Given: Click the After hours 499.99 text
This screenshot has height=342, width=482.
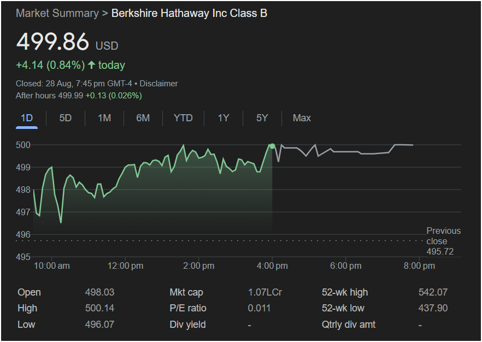Looking at the screenshot, I should click(x=49, y=96).
